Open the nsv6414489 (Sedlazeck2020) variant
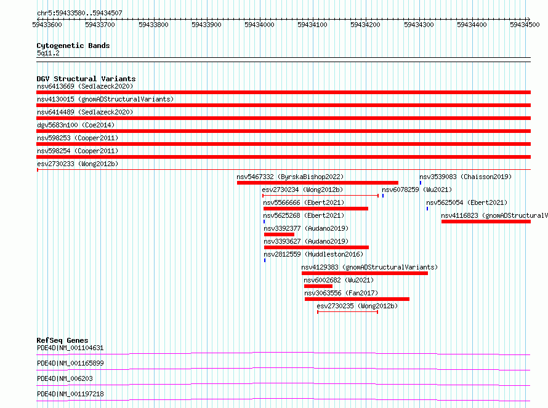This screenshot has height=408, width=548. (85, 112)
